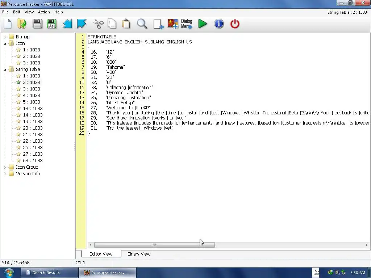Viewport: 371px width, 278px height.
Task: Click the Cut scissors icon
Action: click(x=98, y=24)
